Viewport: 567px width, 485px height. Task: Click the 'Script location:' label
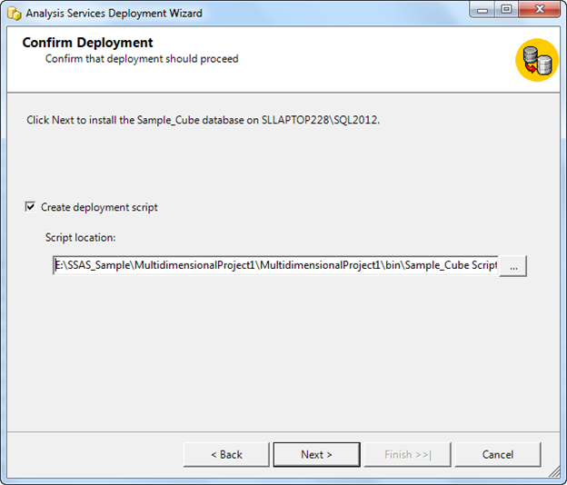80,237
